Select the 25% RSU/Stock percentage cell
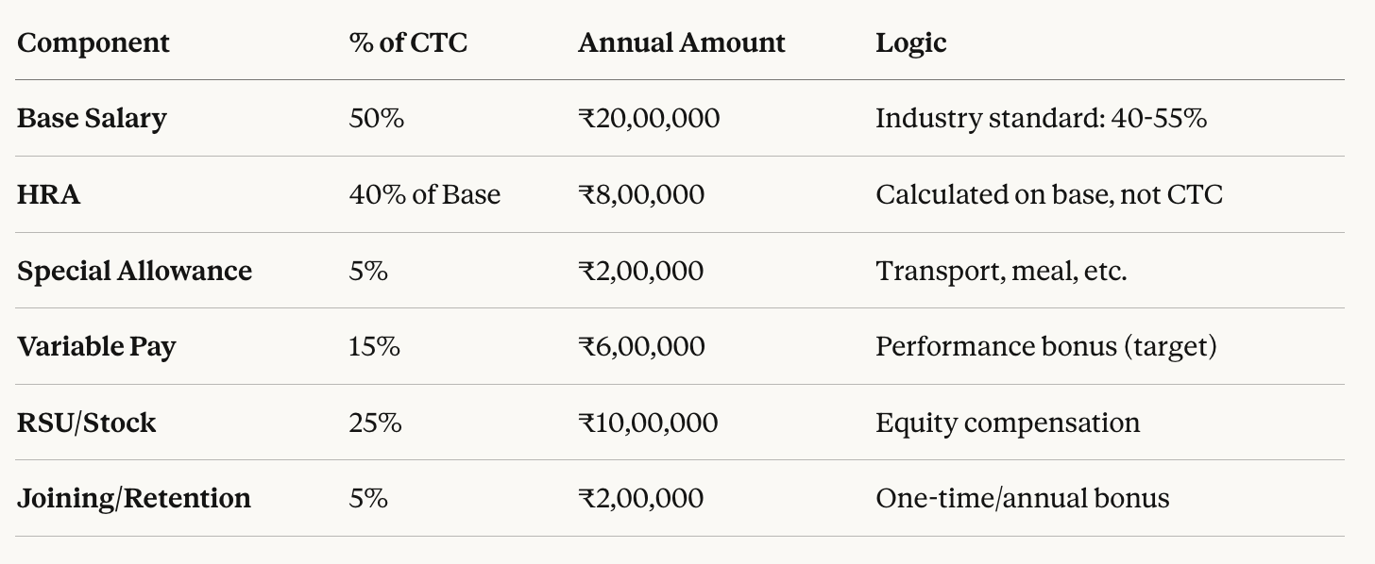 click(x=375, y=423)
